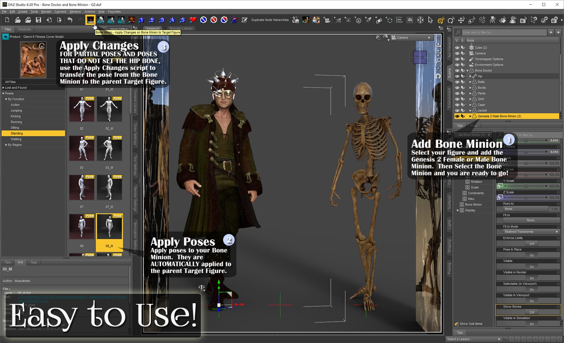Open the Create menu
Screen dimensions: 564x343
(x=23, y=11)
